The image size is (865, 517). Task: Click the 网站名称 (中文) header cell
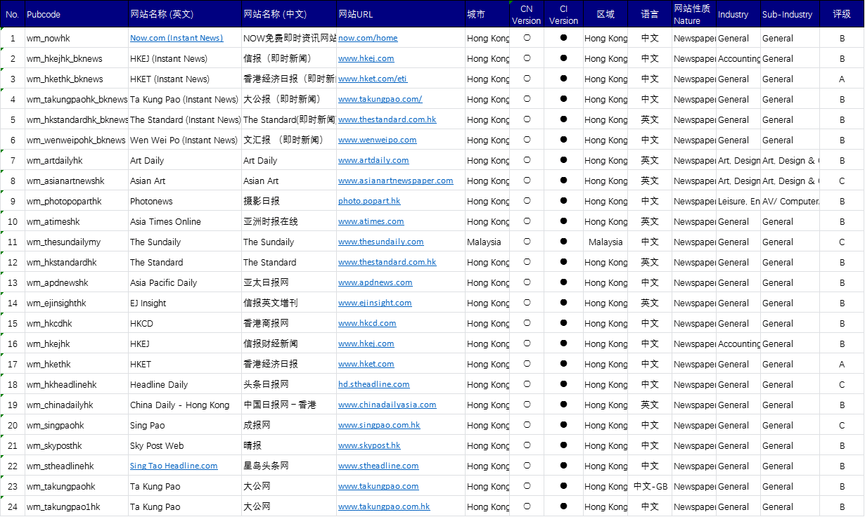pyautogui.click(x=289, y=14)
